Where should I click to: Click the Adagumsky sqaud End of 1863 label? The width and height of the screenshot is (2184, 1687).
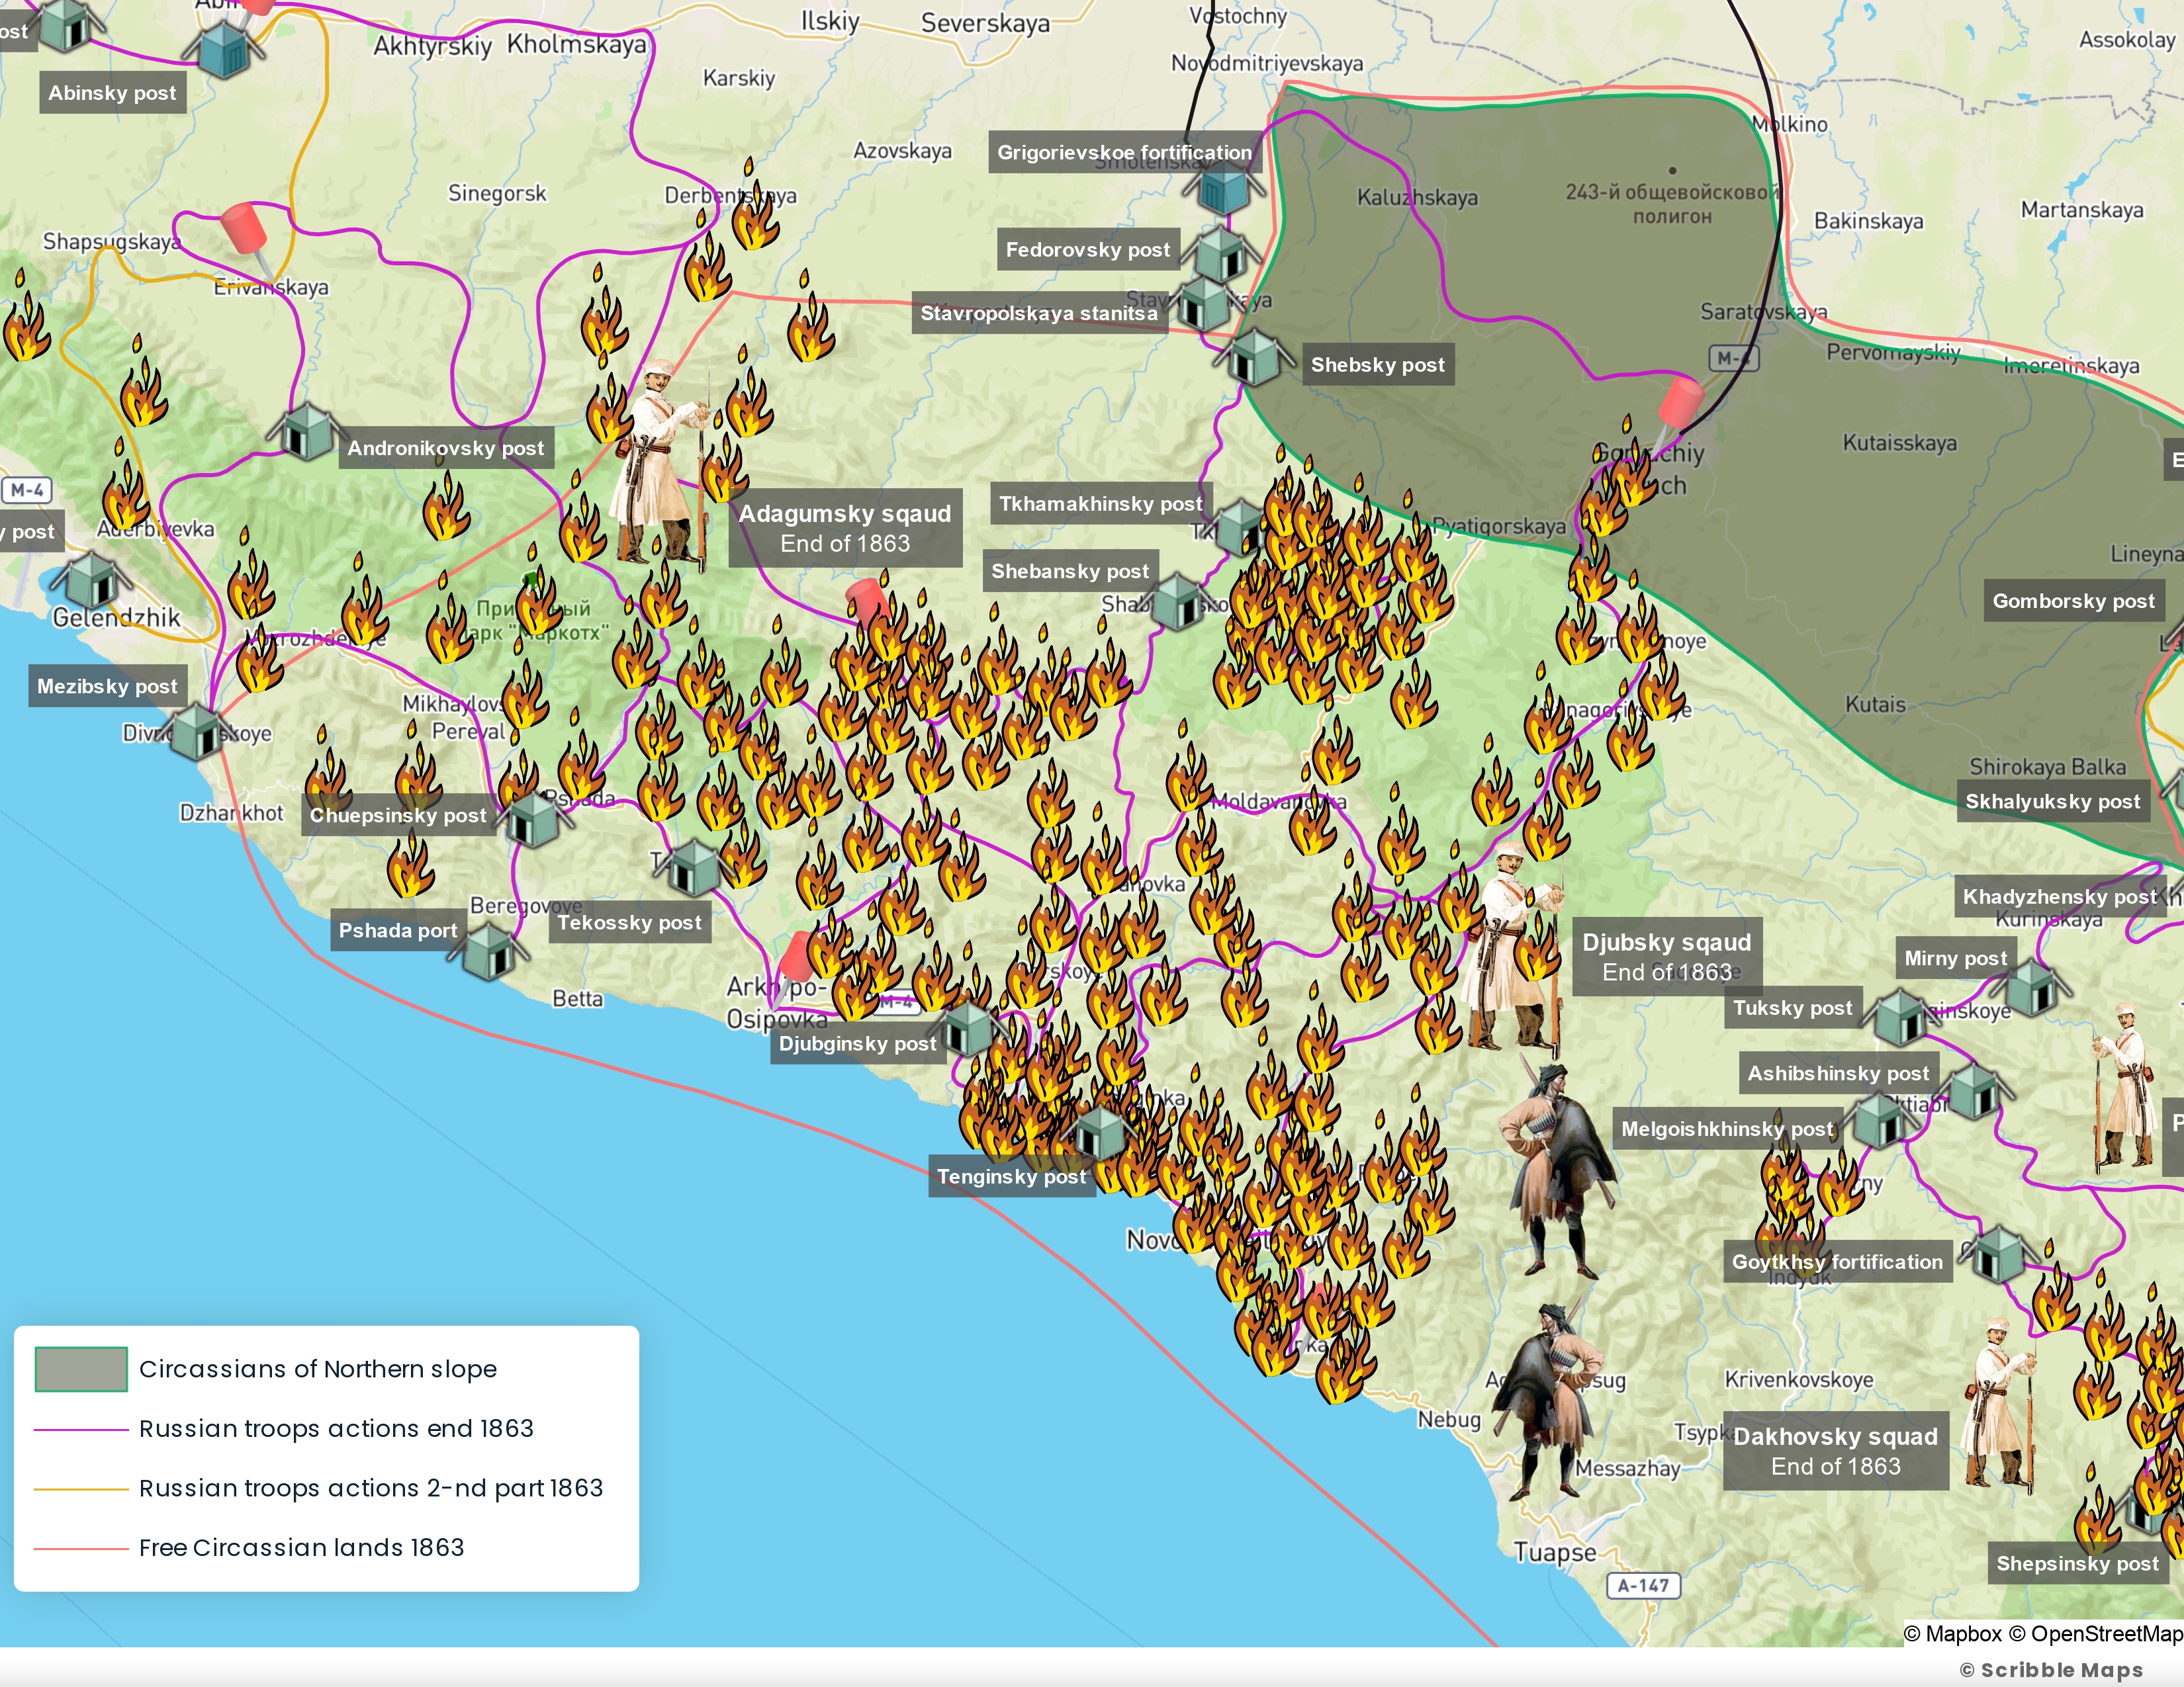coord(845,528)
